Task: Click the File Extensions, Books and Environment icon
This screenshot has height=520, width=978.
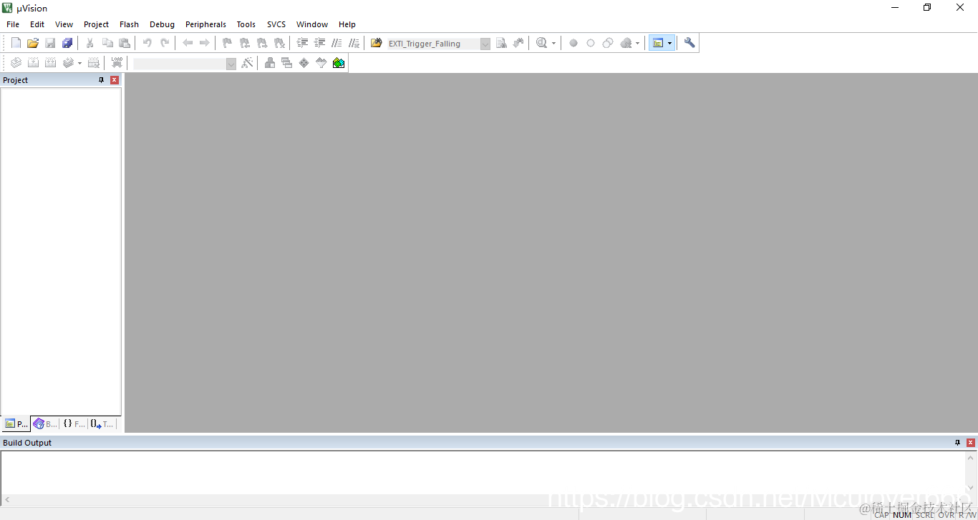Action: 270,63
